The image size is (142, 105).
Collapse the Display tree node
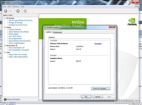tap(5, 27)
